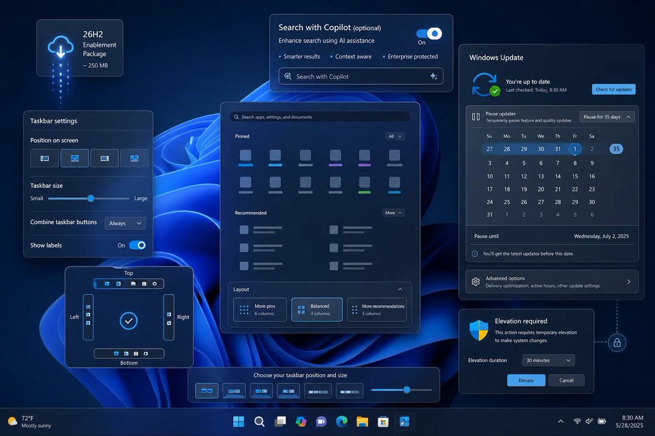The width and height of the screenshot is (655, 436).
Task: Open the Elevation duration 30 minutes dropdown
Action: pos(549,360)
